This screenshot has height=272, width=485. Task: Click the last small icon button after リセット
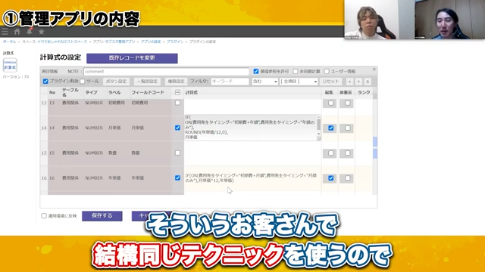tap(368, 82)
